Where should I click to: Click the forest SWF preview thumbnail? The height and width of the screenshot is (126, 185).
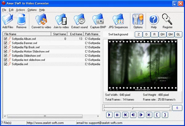(142, 65)
